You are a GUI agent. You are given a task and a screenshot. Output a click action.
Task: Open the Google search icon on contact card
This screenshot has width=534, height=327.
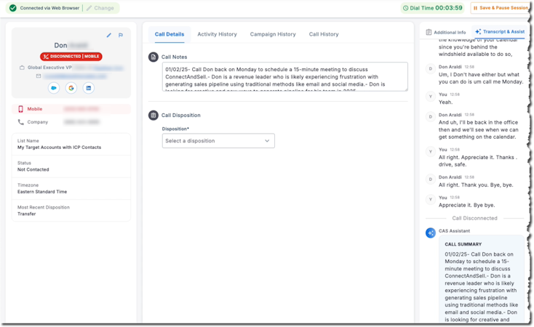pos(71,88)
